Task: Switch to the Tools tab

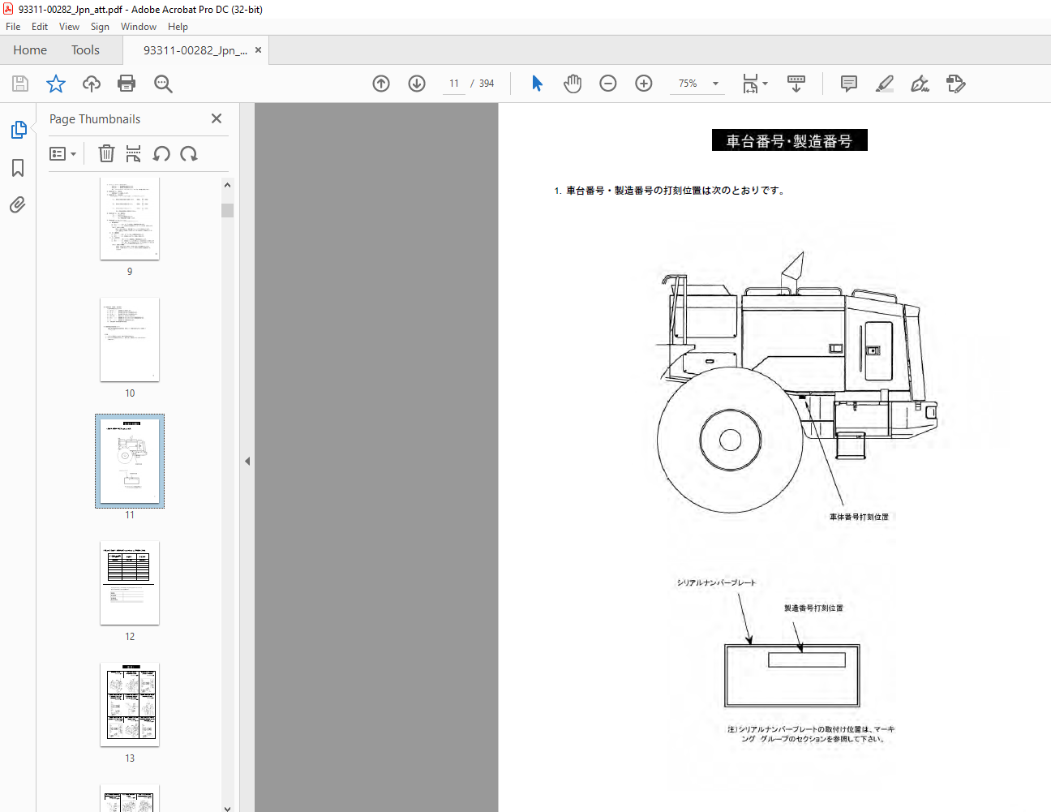Action: [x=85, y=50]
